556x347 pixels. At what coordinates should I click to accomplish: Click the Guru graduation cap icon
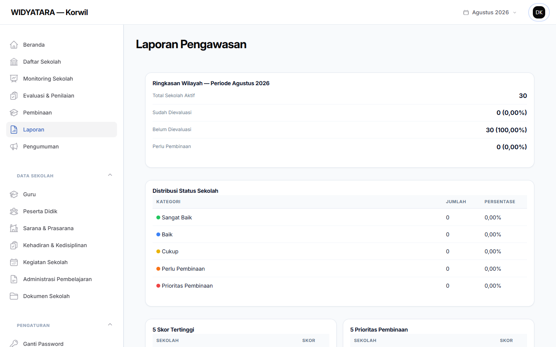(14, 194)
